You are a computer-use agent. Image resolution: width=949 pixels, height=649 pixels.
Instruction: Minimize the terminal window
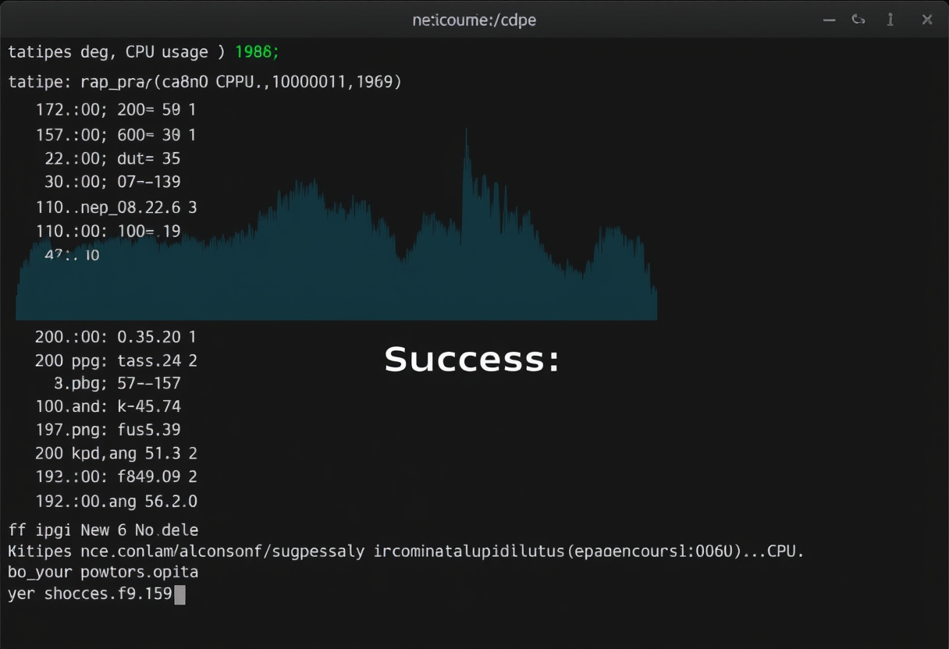(x=830, y=20)
